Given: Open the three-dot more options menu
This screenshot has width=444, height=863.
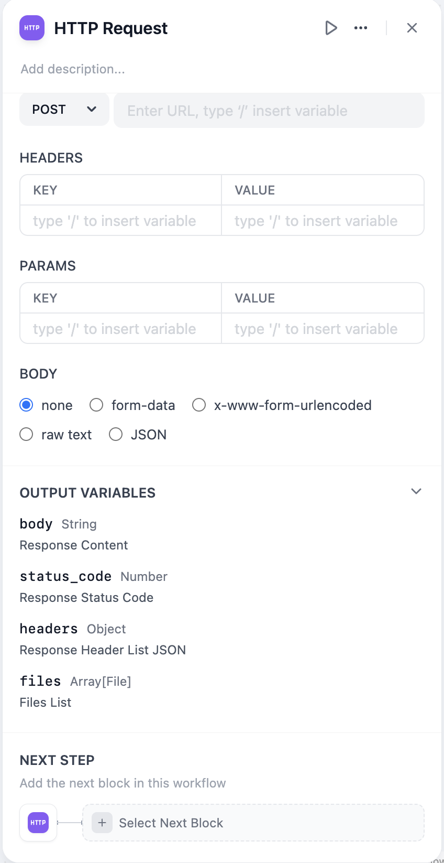Looking at the screenshot, I should click(x=361, y=28).
